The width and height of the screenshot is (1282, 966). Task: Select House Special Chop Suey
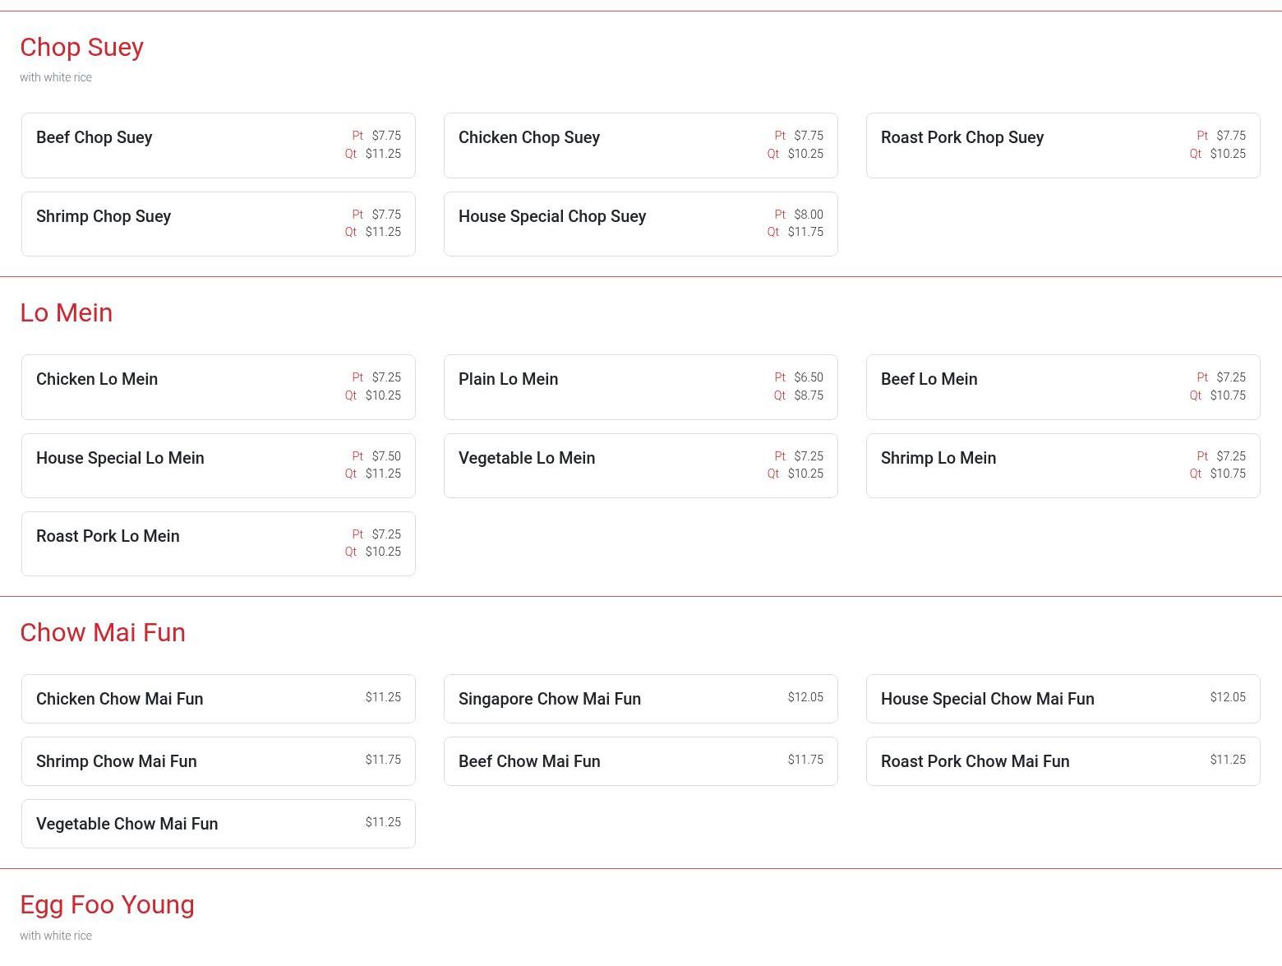pos(640,224)
